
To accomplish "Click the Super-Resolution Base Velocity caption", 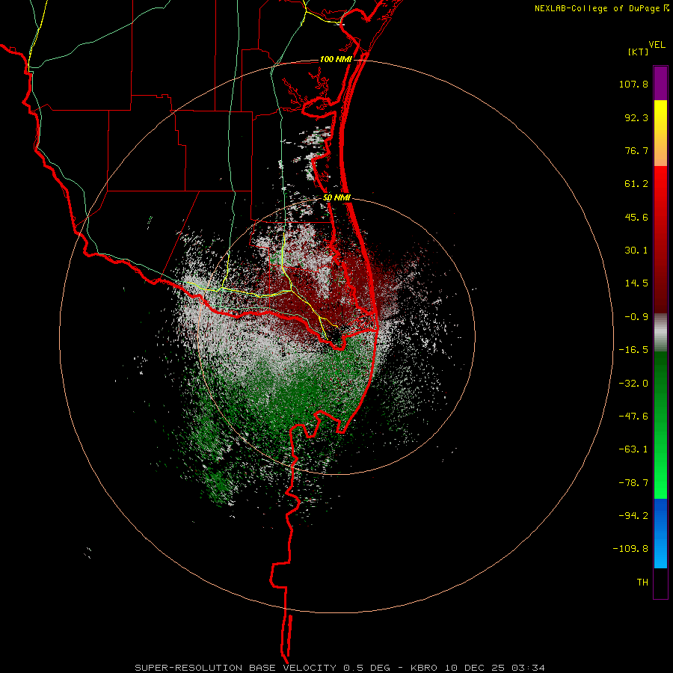I will [x=339, y=668].
